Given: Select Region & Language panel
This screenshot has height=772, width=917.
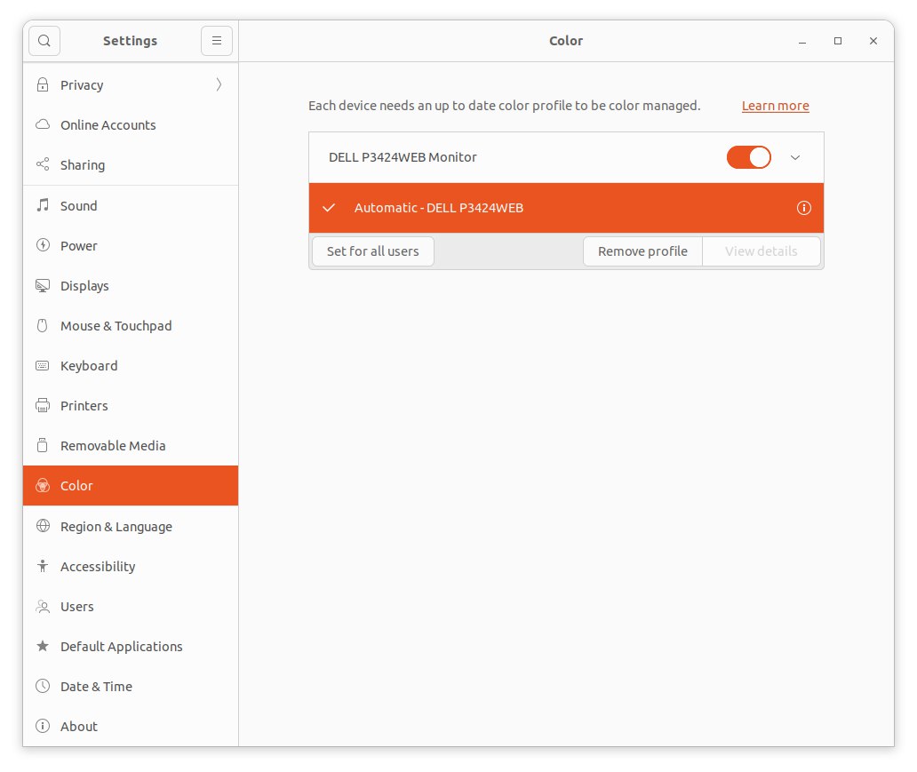Looking at the screenshot, I should [x=131, y=526].
